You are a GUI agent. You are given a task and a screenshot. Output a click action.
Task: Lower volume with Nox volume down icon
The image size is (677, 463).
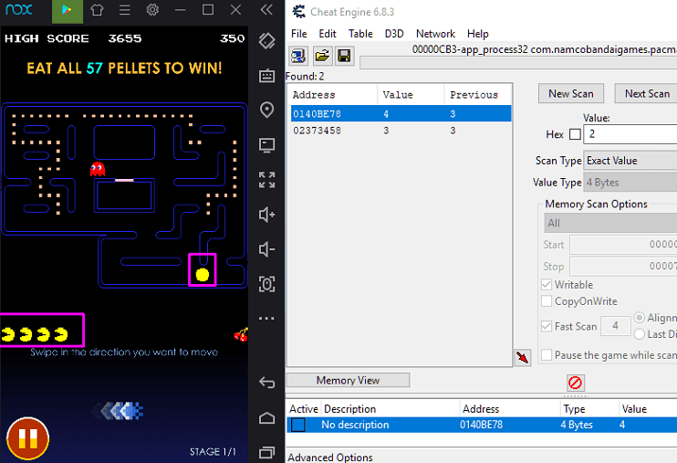coord(266,249)
